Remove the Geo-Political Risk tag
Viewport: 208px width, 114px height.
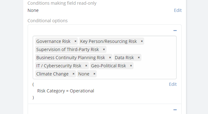pyautogui.click(x=131, y=66)
